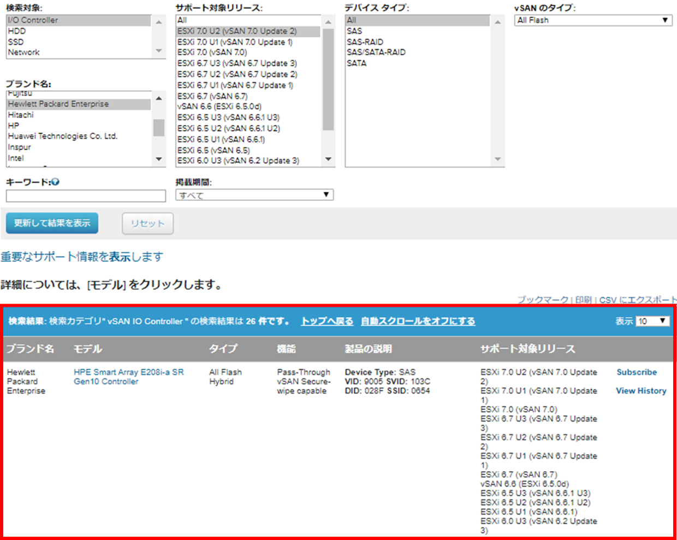
Task: Click the View History link
Action: pos(641,391)
